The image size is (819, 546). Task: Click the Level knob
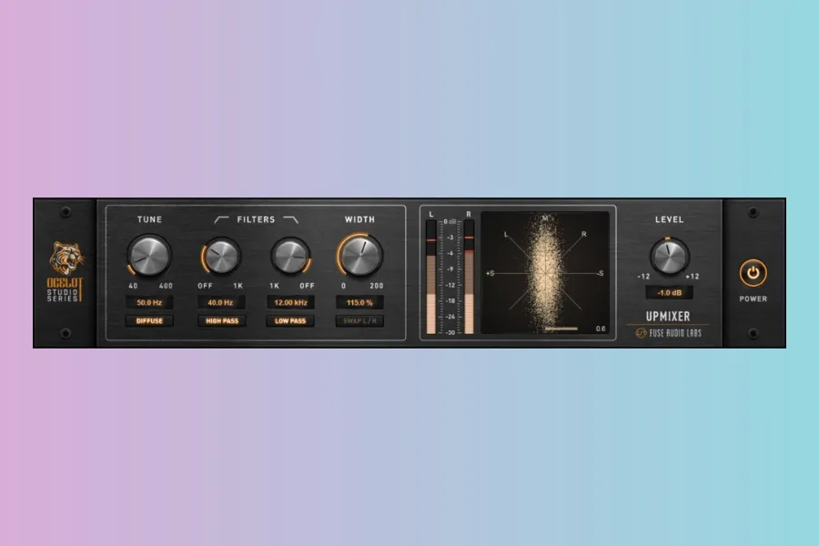(x=670, y=256)
